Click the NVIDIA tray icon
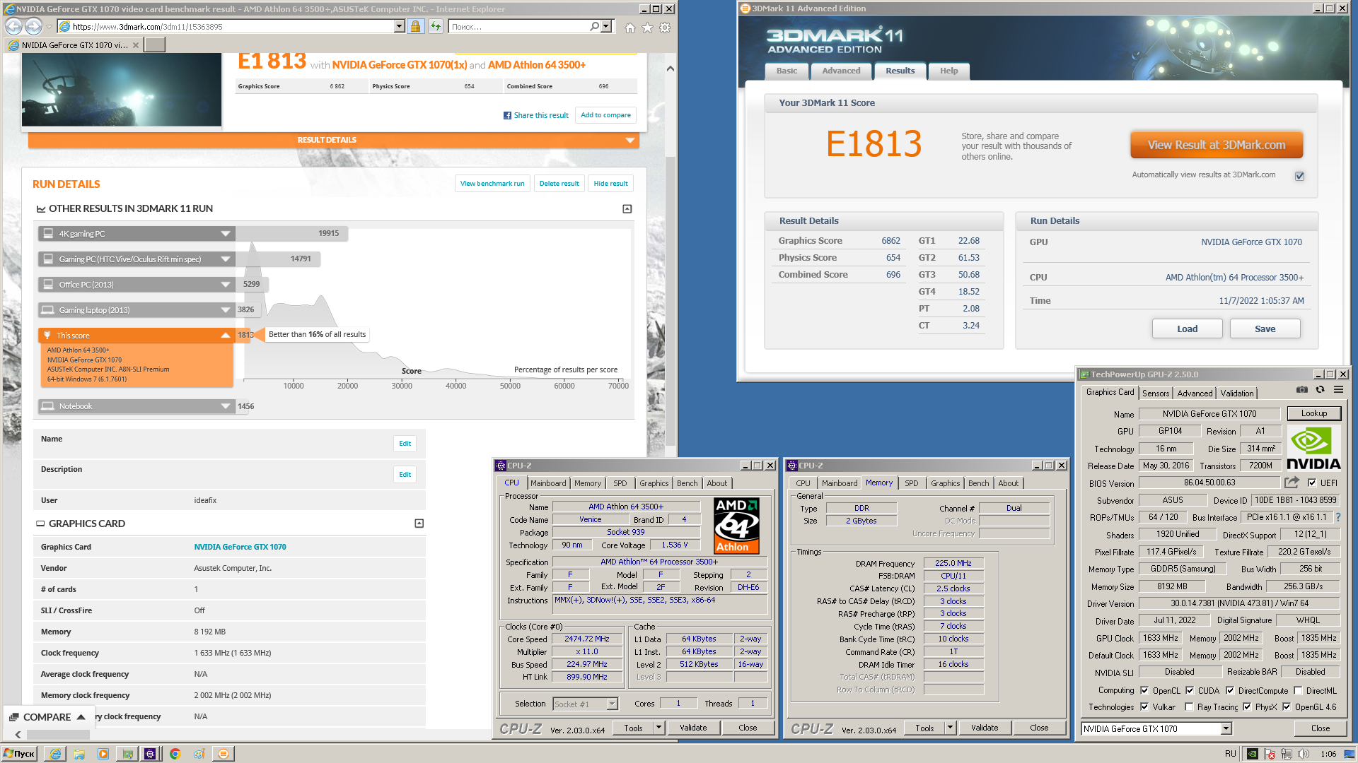This screenshot has width=1358, height=763. point(1252,754)
